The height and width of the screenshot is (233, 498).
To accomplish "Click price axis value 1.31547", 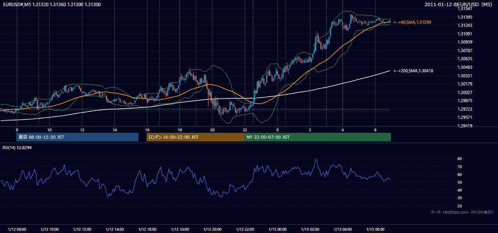I will pyautogui.click(x=465, y=9).
